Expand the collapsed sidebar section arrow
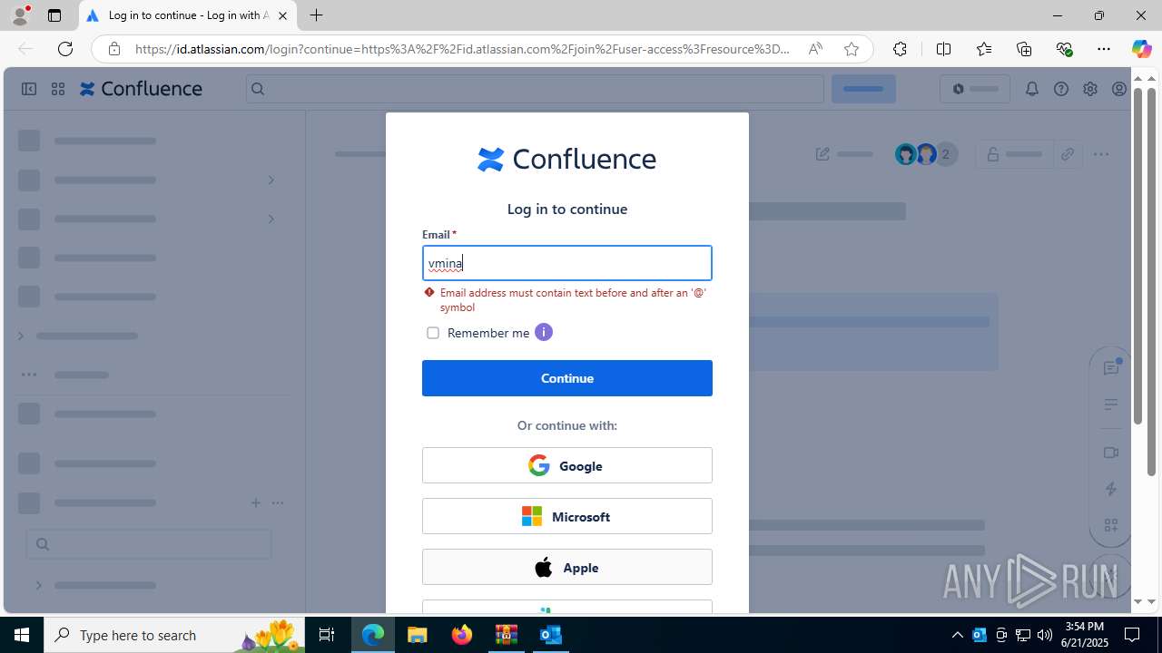 pyautogui.click(x=21, y=336)
